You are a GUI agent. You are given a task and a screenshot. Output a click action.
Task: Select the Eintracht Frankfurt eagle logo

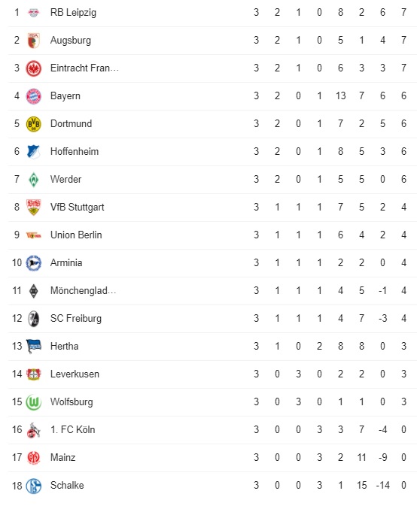33,68
